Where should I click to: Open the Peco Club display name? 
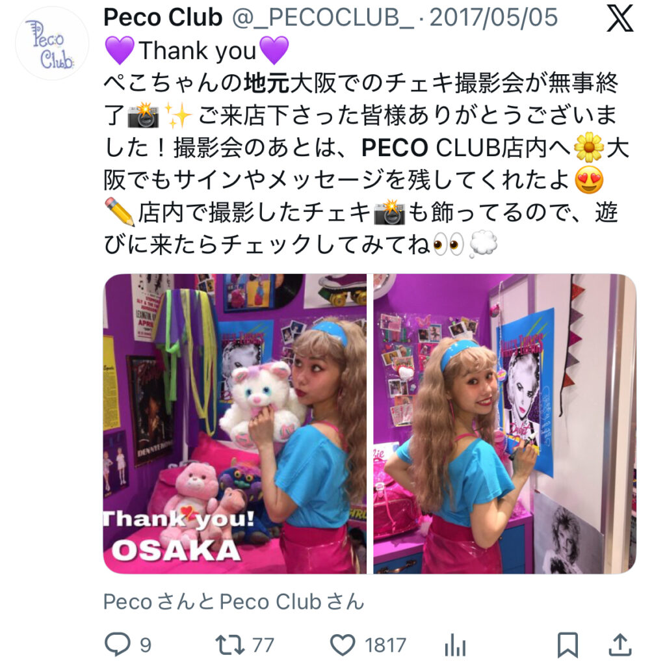[x=163, y=18]
